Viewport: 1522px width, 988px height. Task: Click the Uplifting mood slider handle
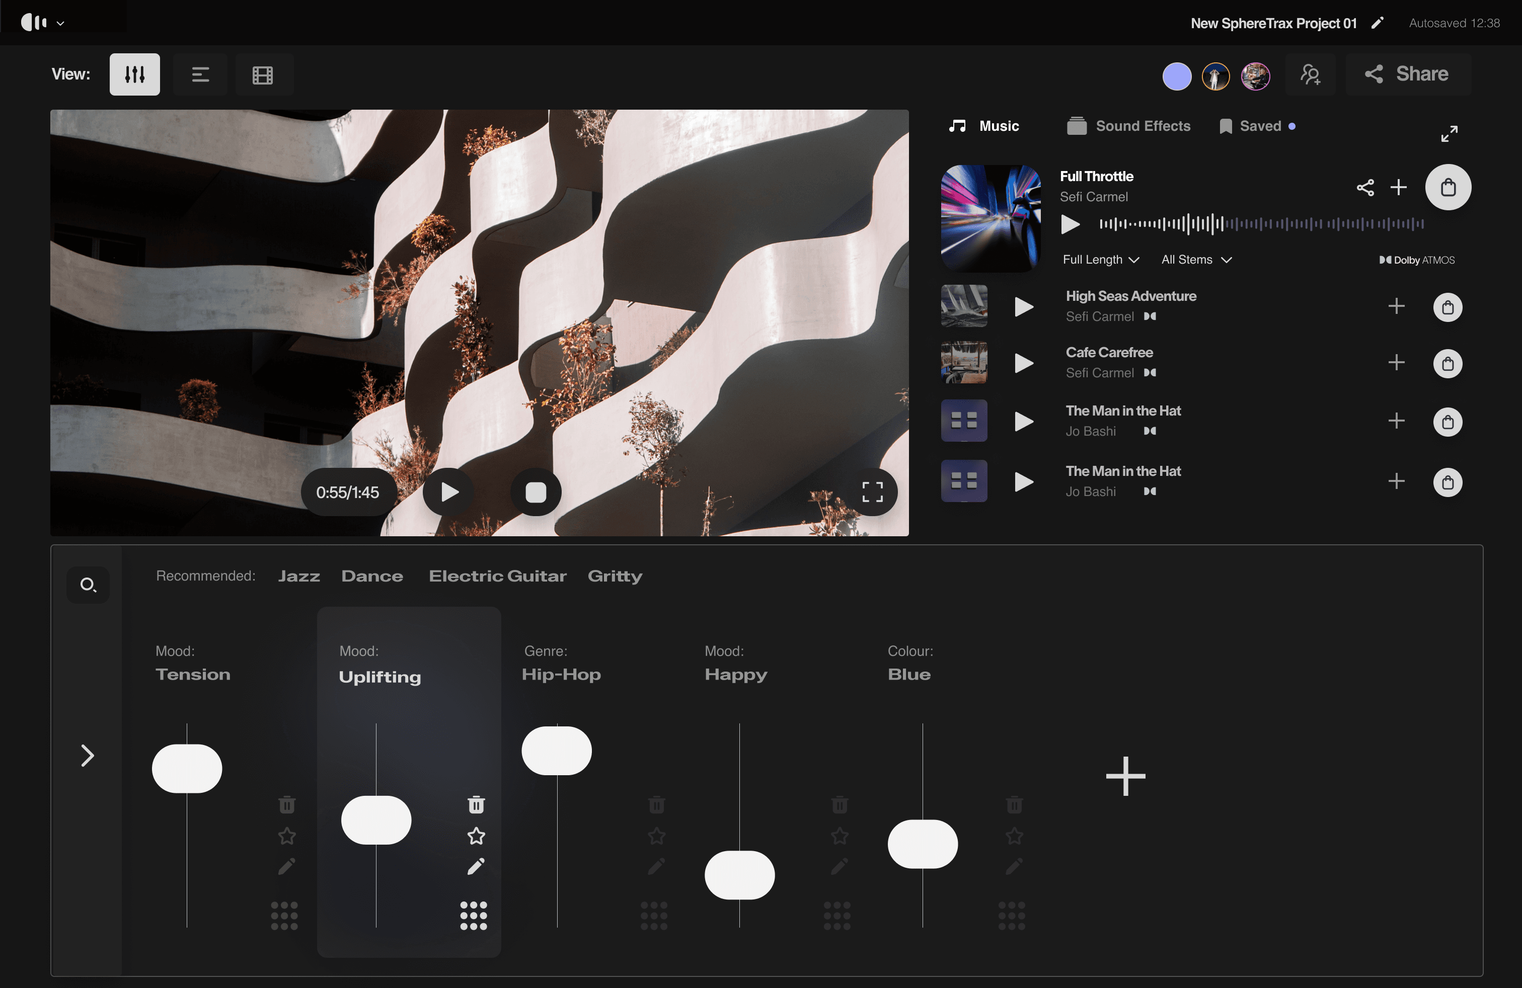[376, 820]
